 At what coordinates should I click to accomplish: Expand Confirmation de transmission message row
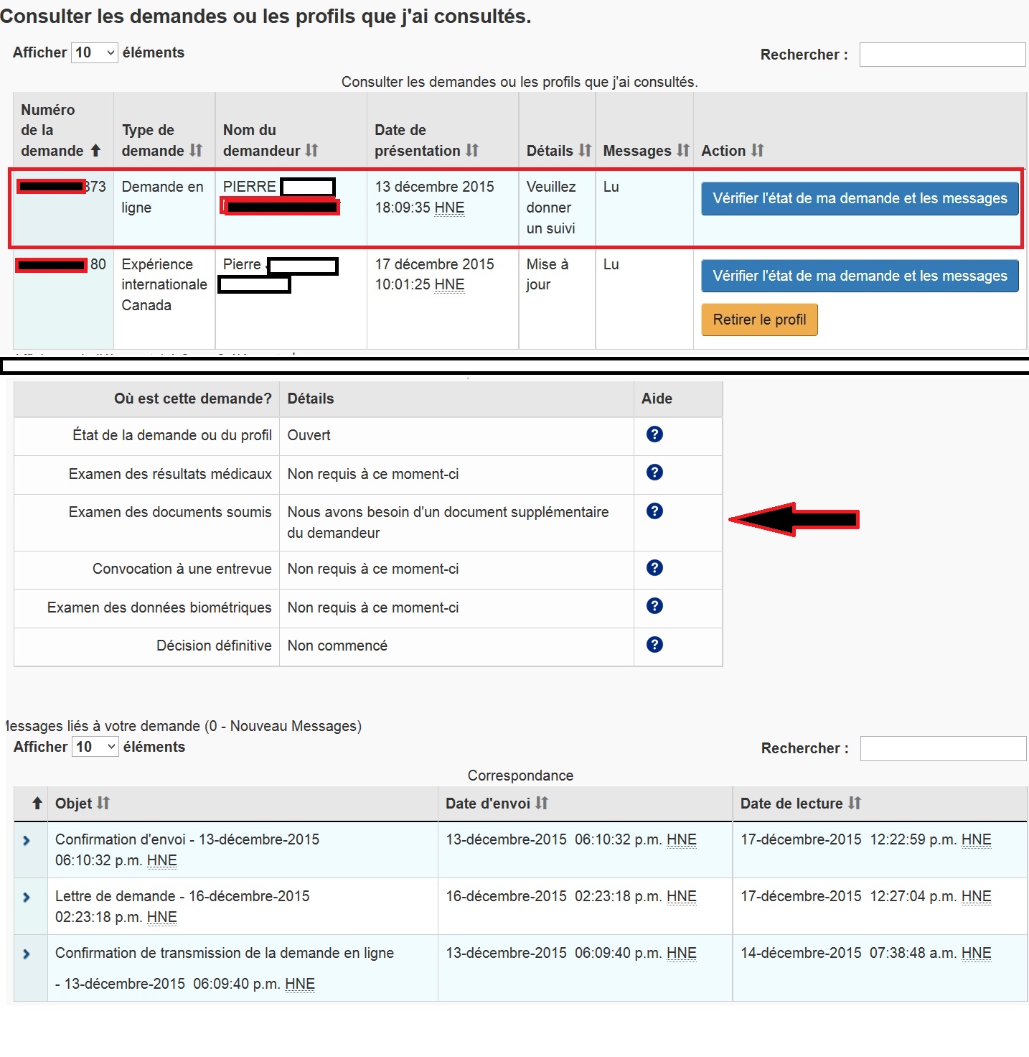coord(27,954)
